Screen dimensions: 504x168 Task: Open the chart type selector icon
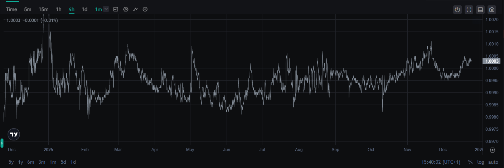coord(116,9)
